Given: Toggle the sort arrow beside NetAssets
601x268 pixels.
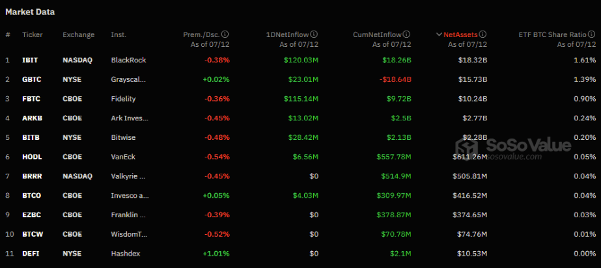Looking at the screenshot, I should pos(438,34).
